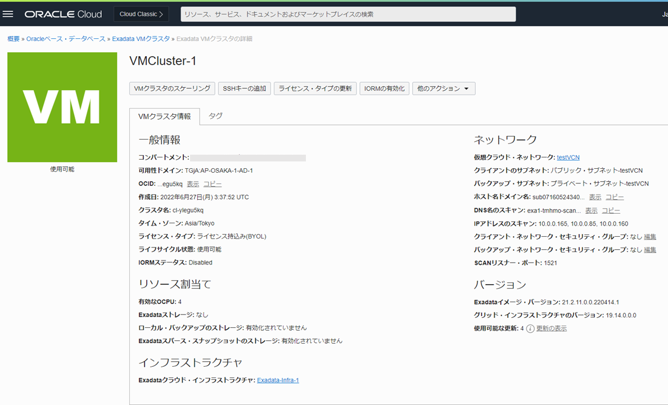Click VMクラスタのスケーリング button
The height and width of the screenshot is (405, 668).
tap(172, 89)
